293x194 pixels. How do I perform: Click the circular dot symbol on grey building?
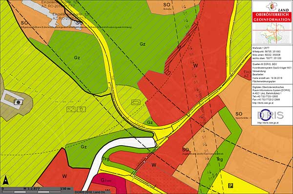click(x=19, y=102)
